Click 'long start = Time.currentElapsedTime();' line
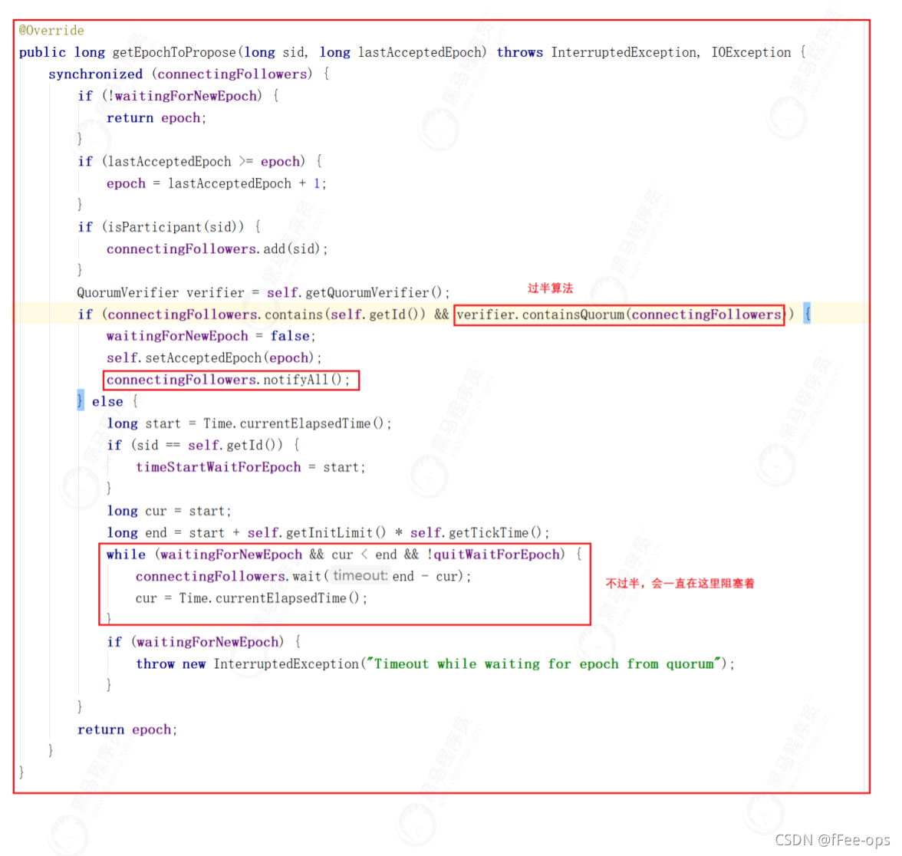 pyautogui.click(x=249, y=424)
